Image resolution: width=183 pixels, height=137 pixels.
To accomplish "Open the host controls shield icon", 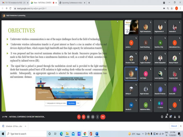I will (x=179, y=117).
